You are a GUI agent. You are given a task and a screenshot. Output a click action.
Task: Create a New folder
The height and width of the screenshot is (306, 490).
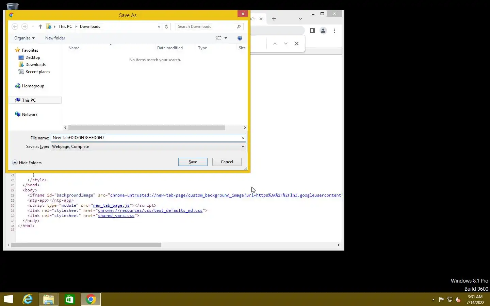(55, 38)
